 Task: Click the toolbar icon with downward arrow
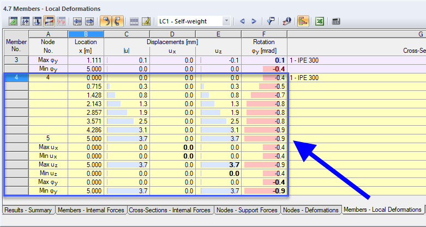click(37, 21)
